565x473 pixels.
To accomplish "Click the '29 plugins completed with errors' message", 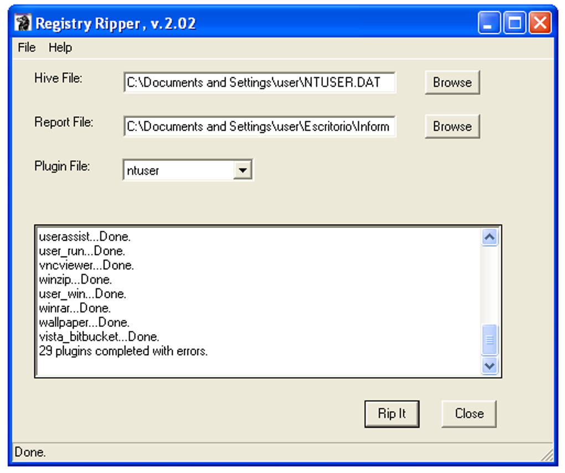I will (x=123, y=351).
